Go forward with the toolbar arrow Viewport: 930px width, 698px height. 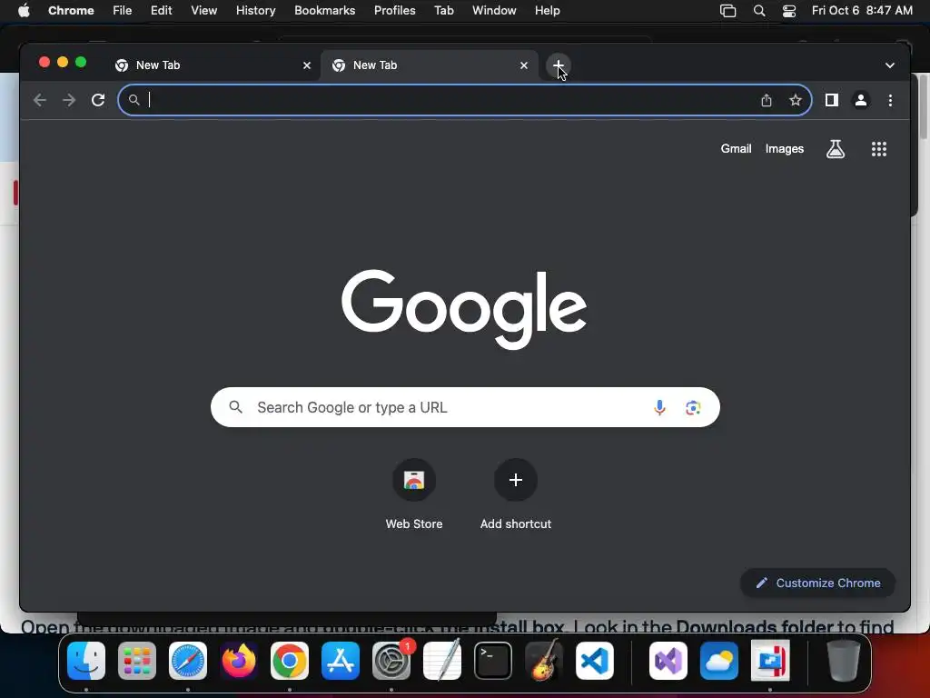point(69,100)
